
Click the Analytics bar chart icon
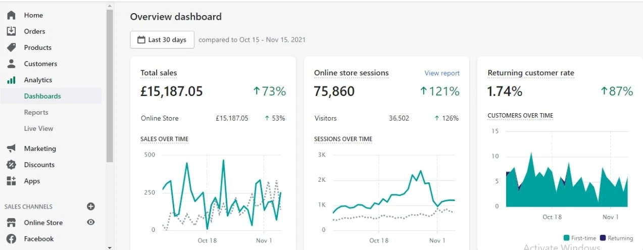pyautogui.click(x=11, y=80)
